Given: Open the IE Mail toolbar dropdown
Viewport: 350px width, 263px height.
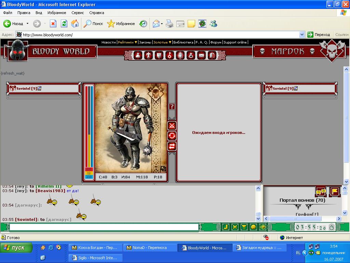Looking at the screenshot, I should pos(162,24).
